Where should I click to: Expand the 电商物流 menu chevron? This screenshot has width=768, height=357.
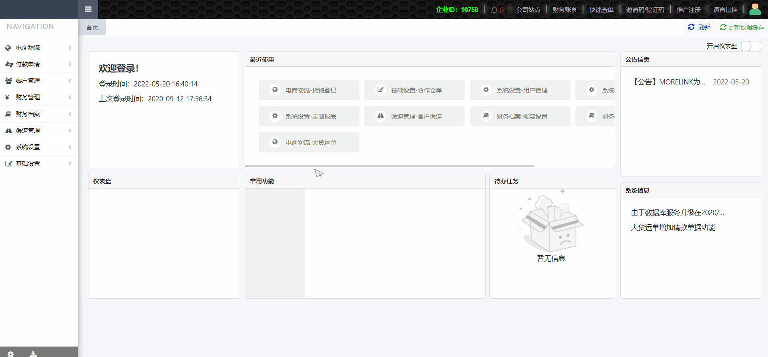coord(70,48)
